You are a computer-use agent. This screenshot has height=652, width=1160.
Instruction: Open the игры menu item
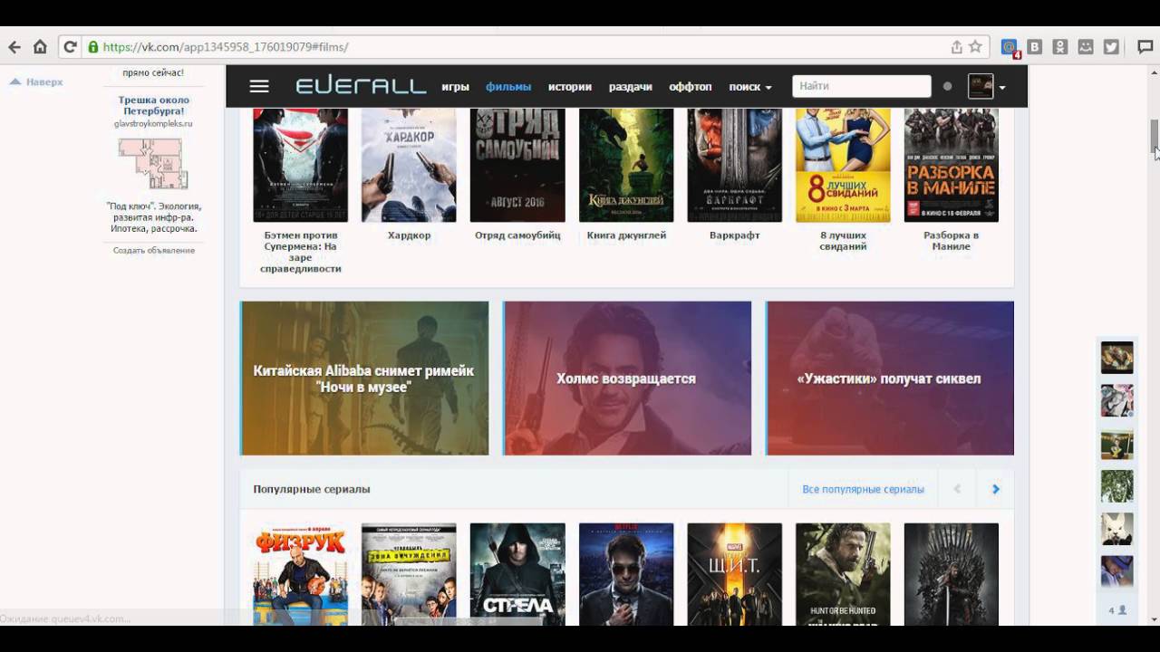(455, 87)
